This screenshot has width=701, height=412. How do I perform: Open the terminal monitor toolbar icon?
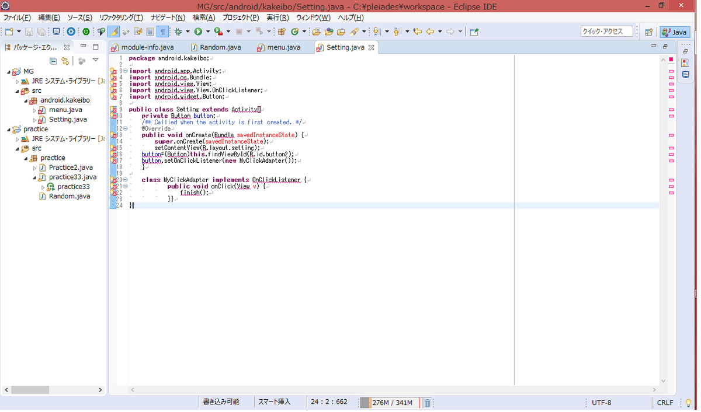pos(56,32)
